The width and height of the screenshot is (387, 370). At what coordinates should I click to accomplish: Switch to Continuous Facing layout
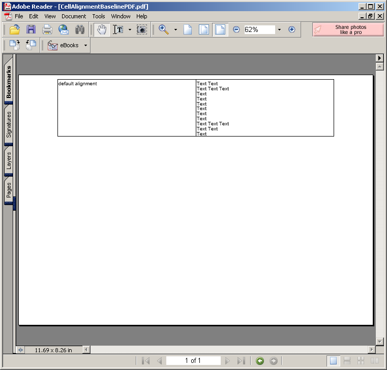pyautogui.click(x=361, y=361)
